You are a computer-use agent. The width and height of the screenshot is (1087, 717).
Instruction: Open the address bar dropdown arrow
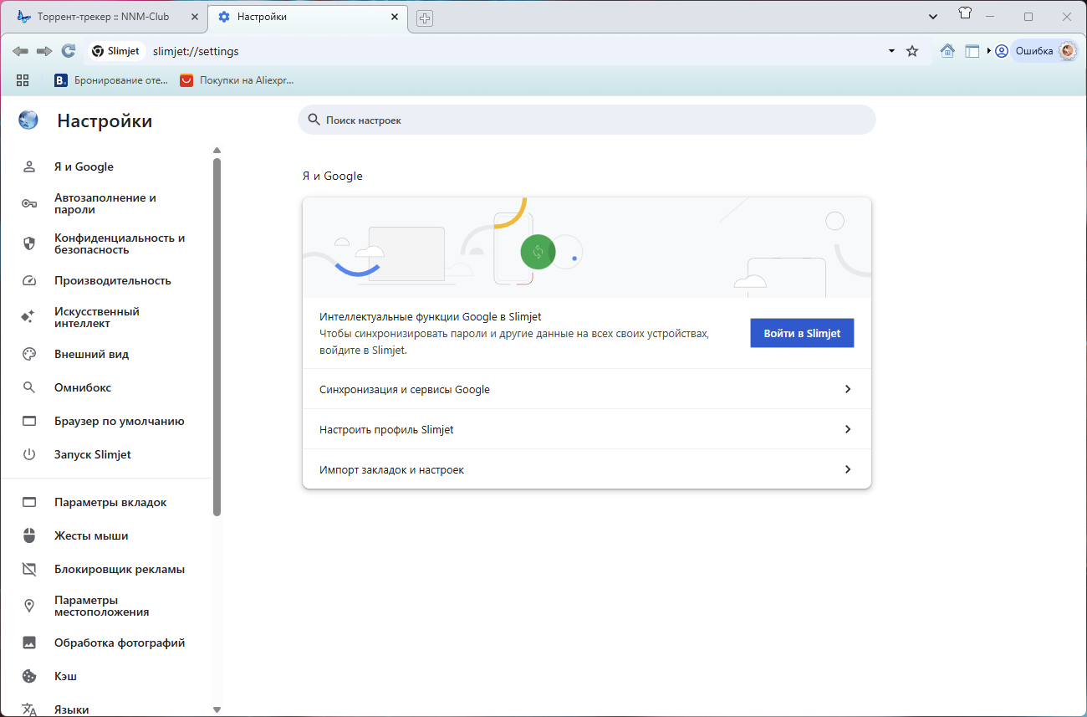point(891,51)
